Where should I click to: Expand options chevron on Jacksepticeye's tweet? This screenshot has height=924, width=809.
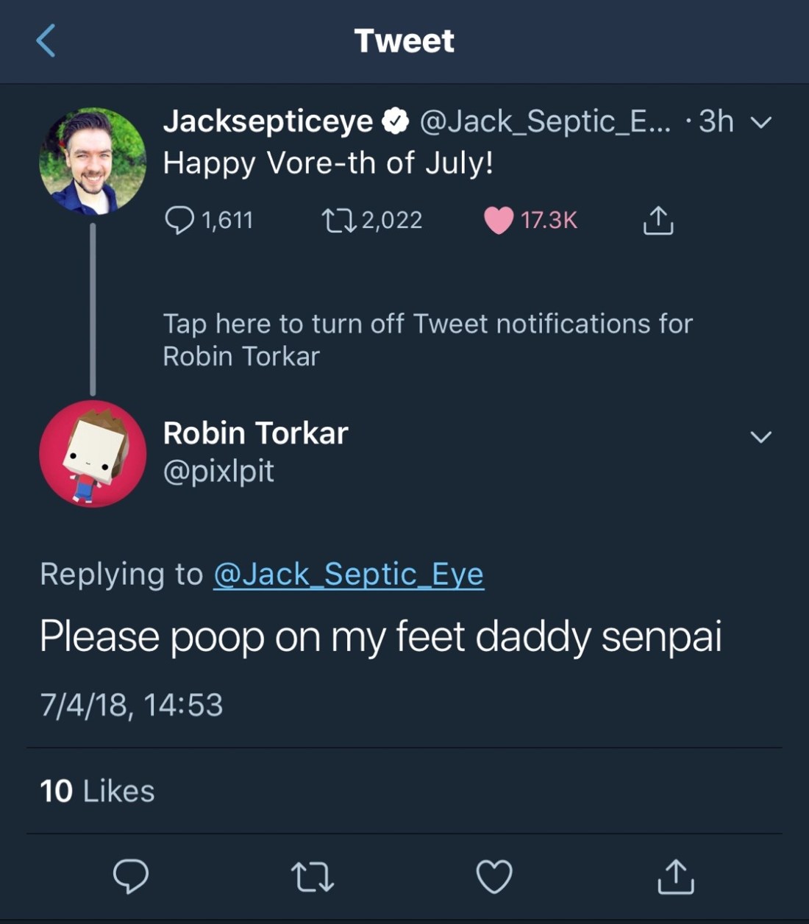click(x=761, y=122)
